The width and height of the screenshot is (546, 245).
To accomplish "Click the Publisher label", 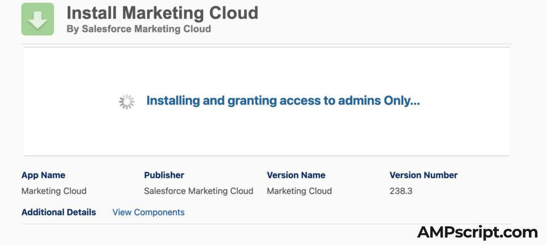I will click(x=164, y=175).
